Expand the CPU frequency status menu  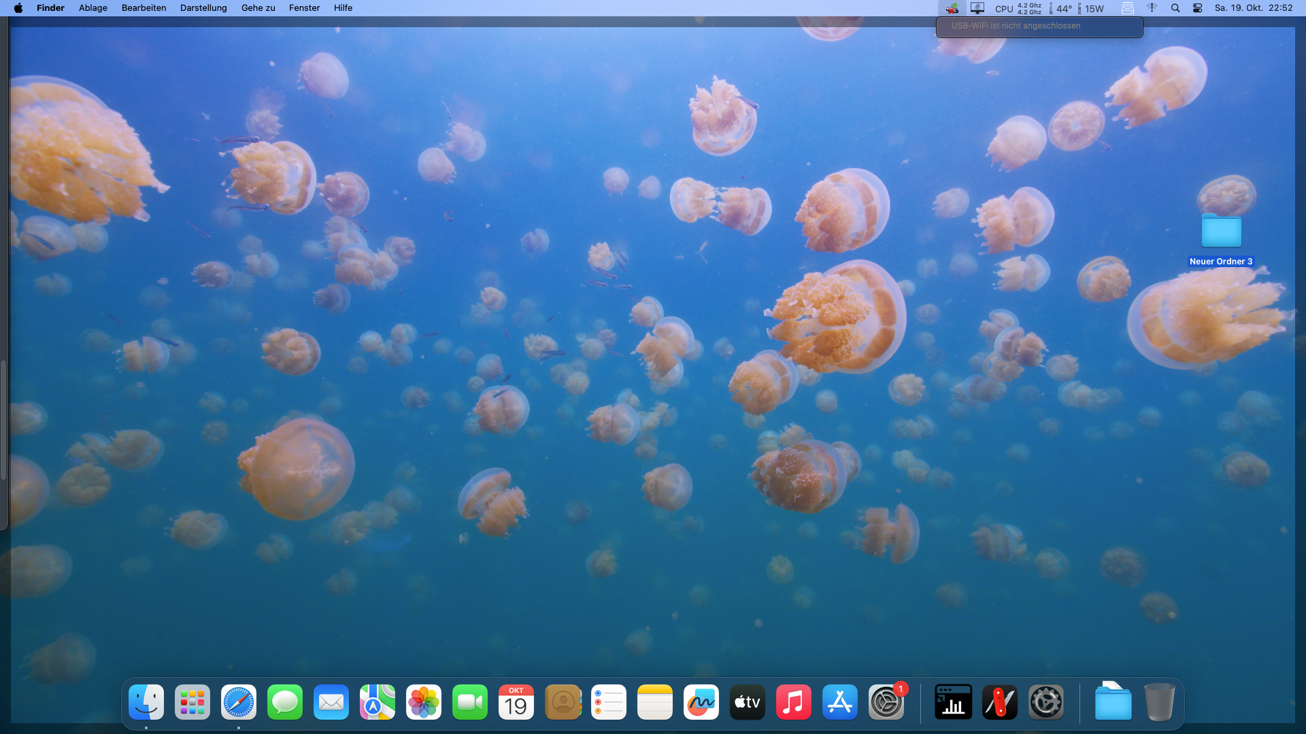click(x=1018, y=8)
